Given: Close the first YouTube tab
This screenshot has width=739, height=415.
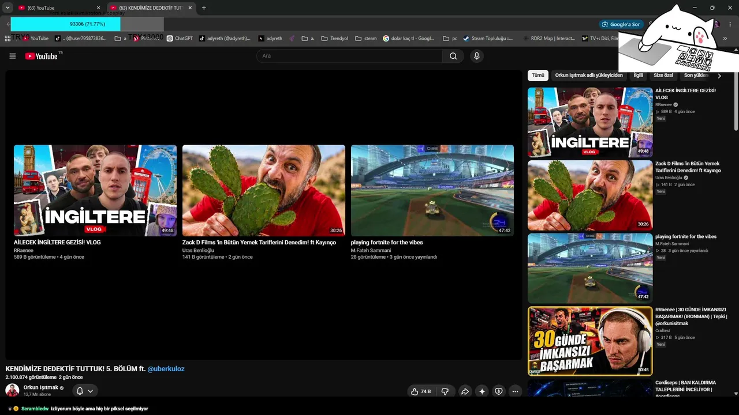Looking at the screenshot, I should [98, 8].
